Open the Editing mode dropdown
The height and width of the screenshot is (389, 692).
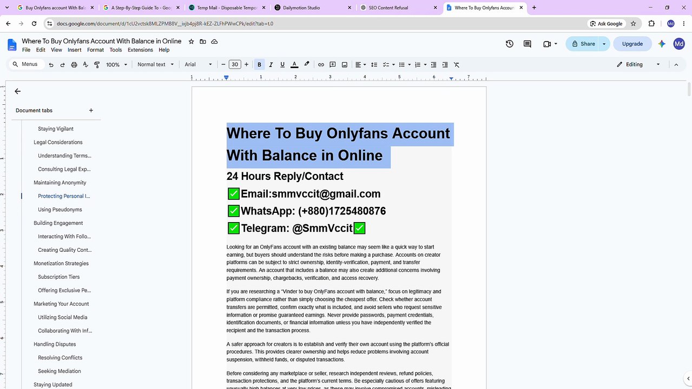coord(638,64)
